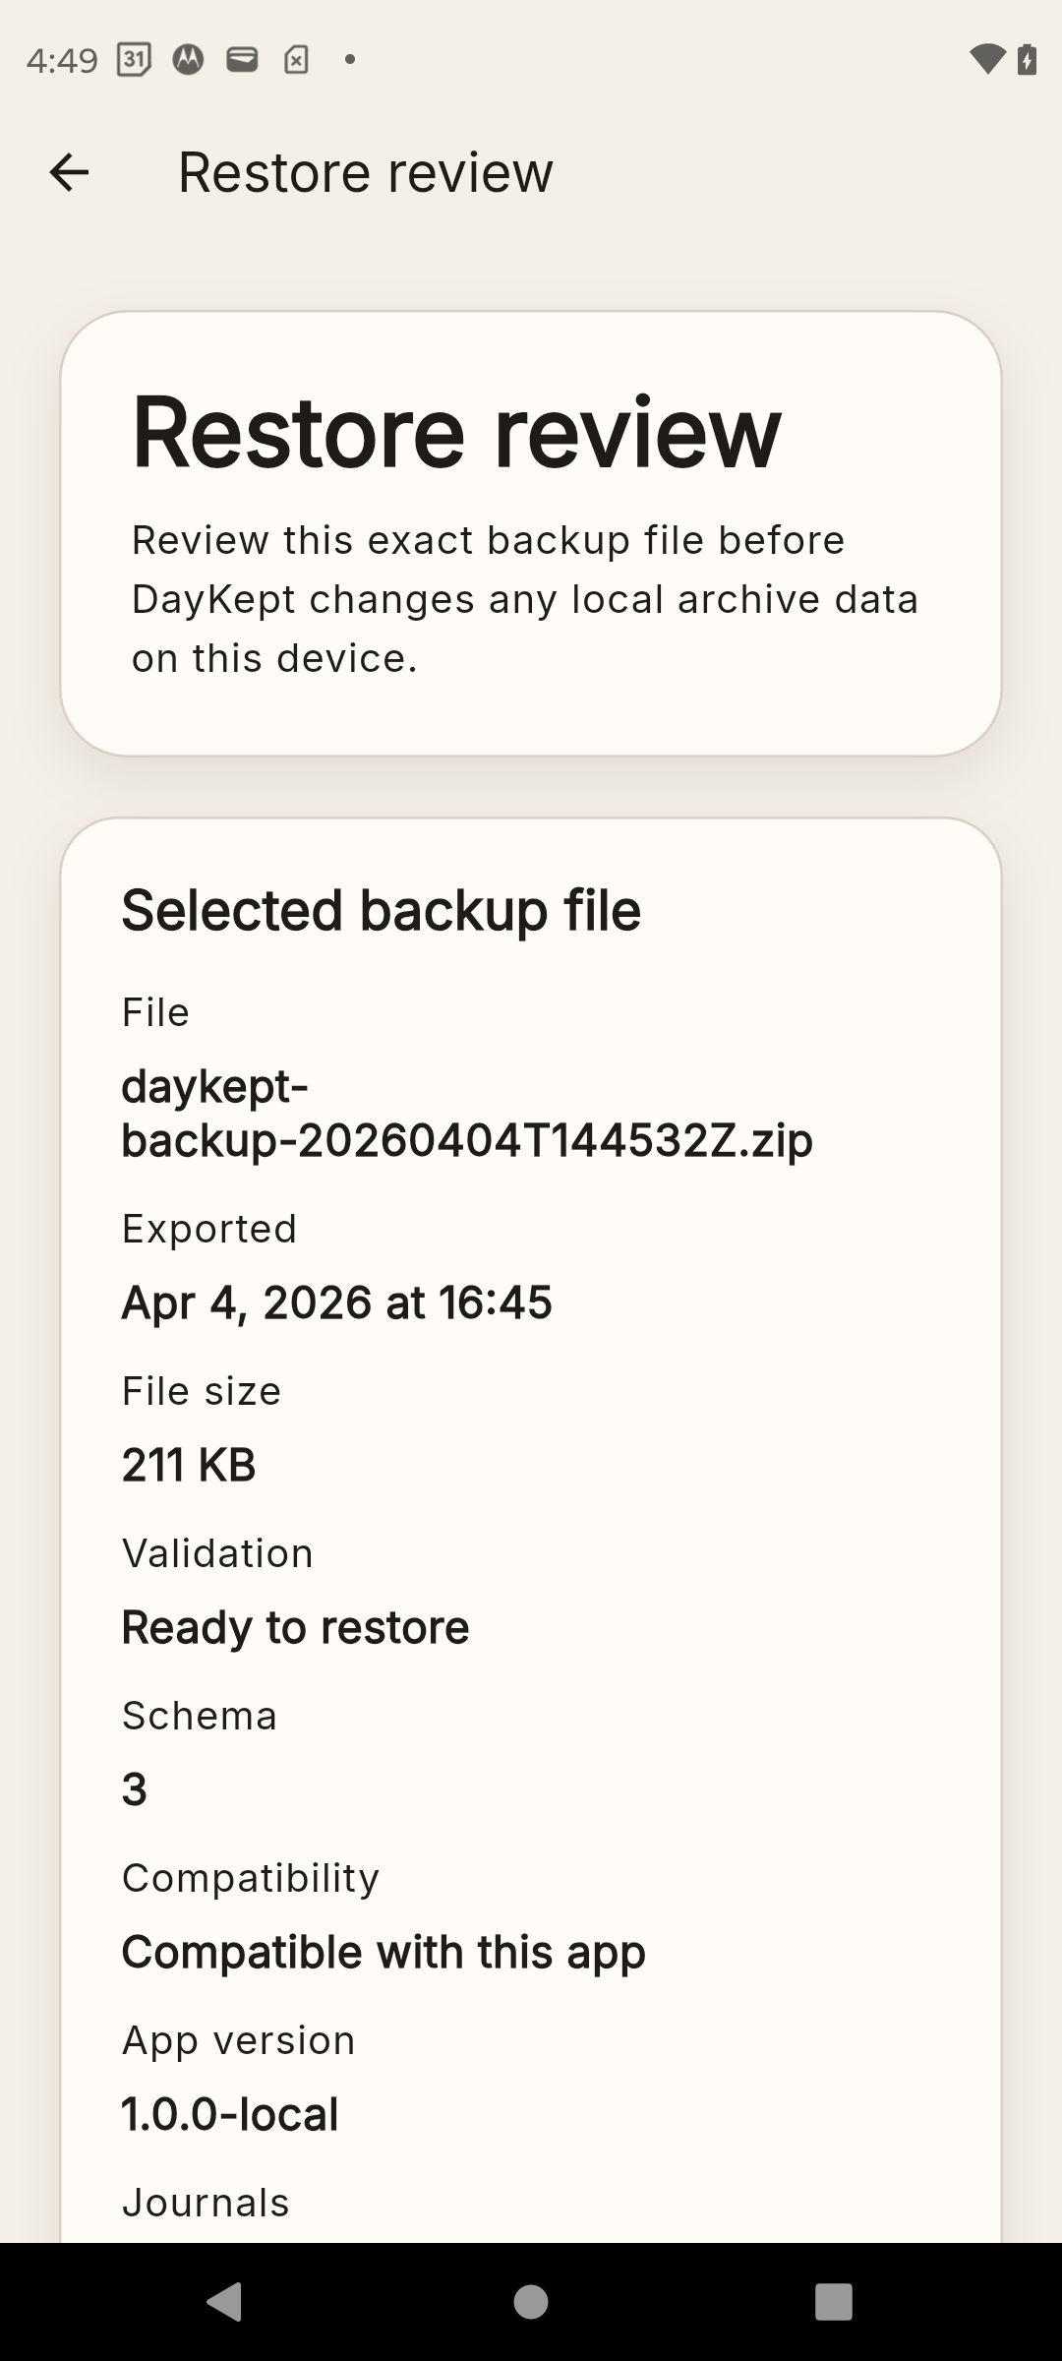Tap the 1.0.0-local app version text
This screenshot has width=1062, height=2361.
point(229,2113)
